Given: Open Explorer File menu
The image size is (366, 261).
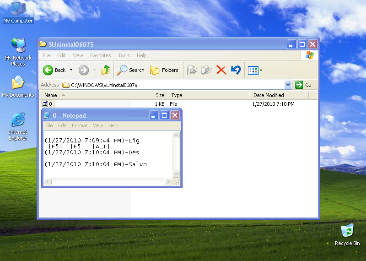Looking at the screenshot, I should tap(46, 55).
